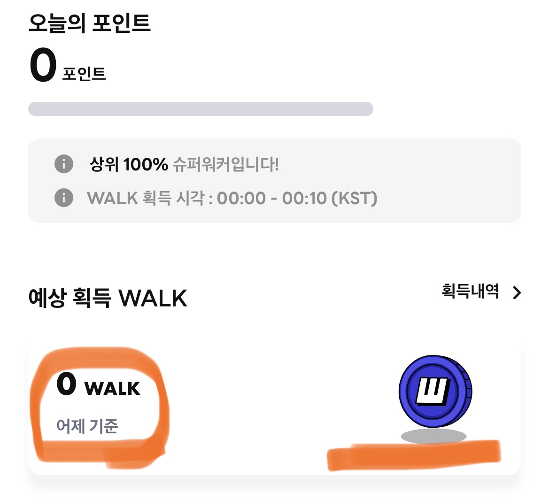
Task: Expand the WALK 획득 시각 notice row
Action: 232,199
